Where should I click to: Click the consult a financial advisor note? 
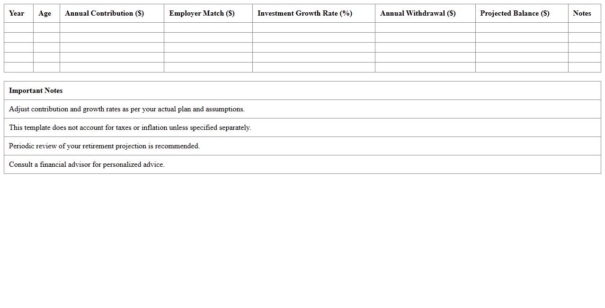(x=87, y=164)
